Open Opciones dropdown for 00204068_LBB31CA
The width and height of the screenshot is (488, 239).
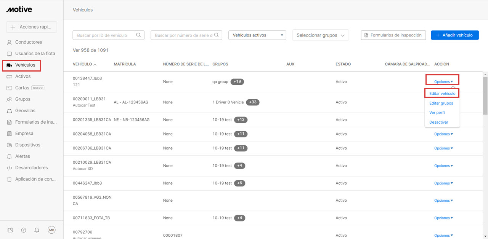click(x=443, y=134)
